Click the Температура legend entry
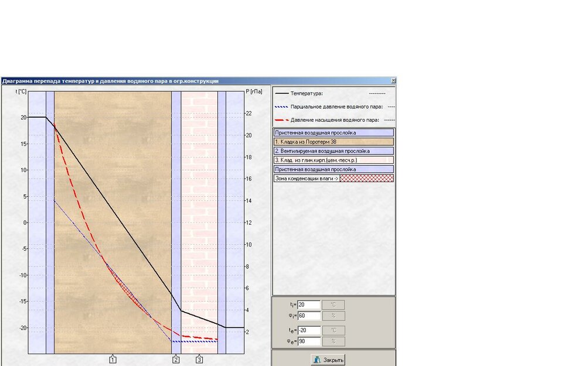The width and height of the screenshot is (586, 366). (306, 93)
